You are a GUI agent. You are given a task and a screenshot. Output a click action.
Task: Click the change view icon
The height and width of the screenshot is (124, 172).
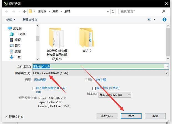[x=150, y=20]
